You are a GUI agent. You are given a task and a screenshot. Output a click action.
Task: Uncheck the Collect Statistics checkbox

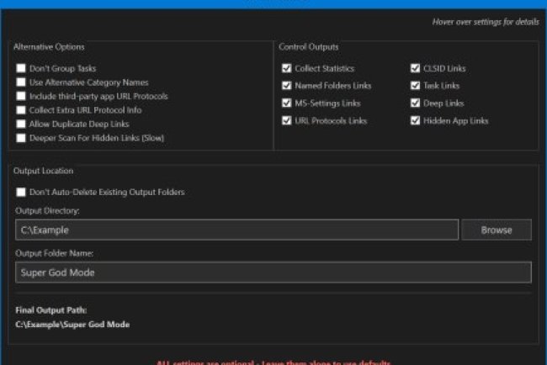pyautogui.click(x=286, y=68)
